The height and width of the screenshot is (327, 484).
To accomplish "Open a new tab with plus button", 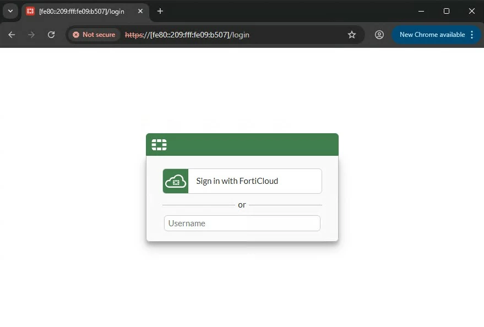I will click(x=160, y=11).
